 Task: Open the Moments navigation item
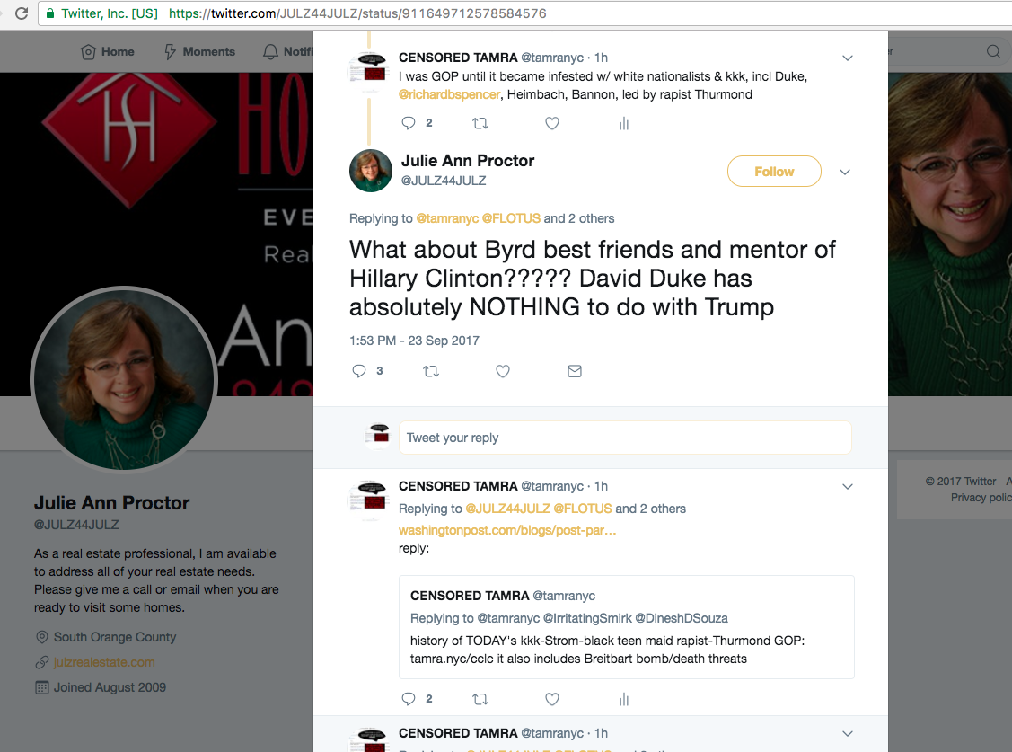(x=199, y=51)
